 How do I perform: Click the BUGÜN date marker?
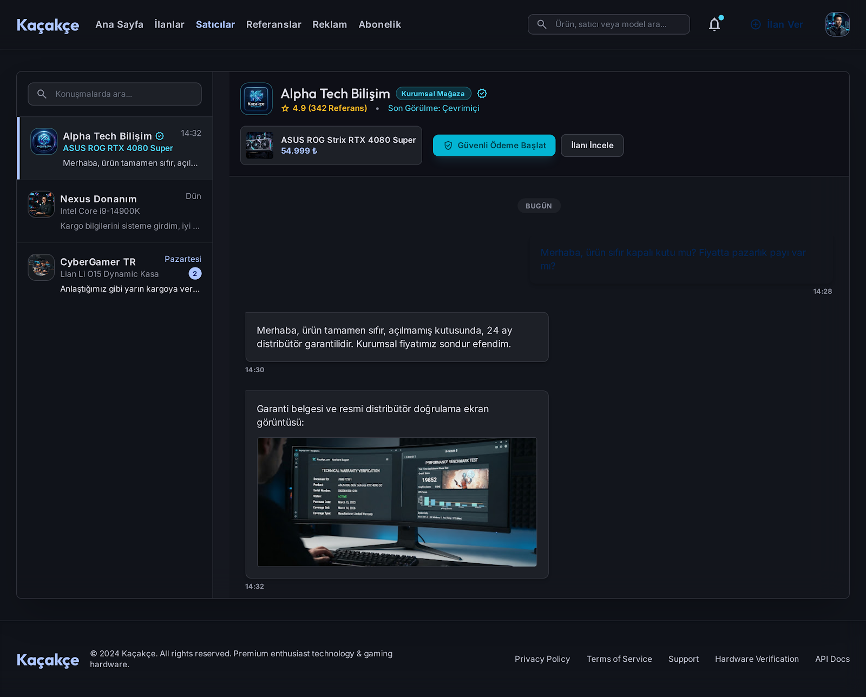[x=539, y=206]
